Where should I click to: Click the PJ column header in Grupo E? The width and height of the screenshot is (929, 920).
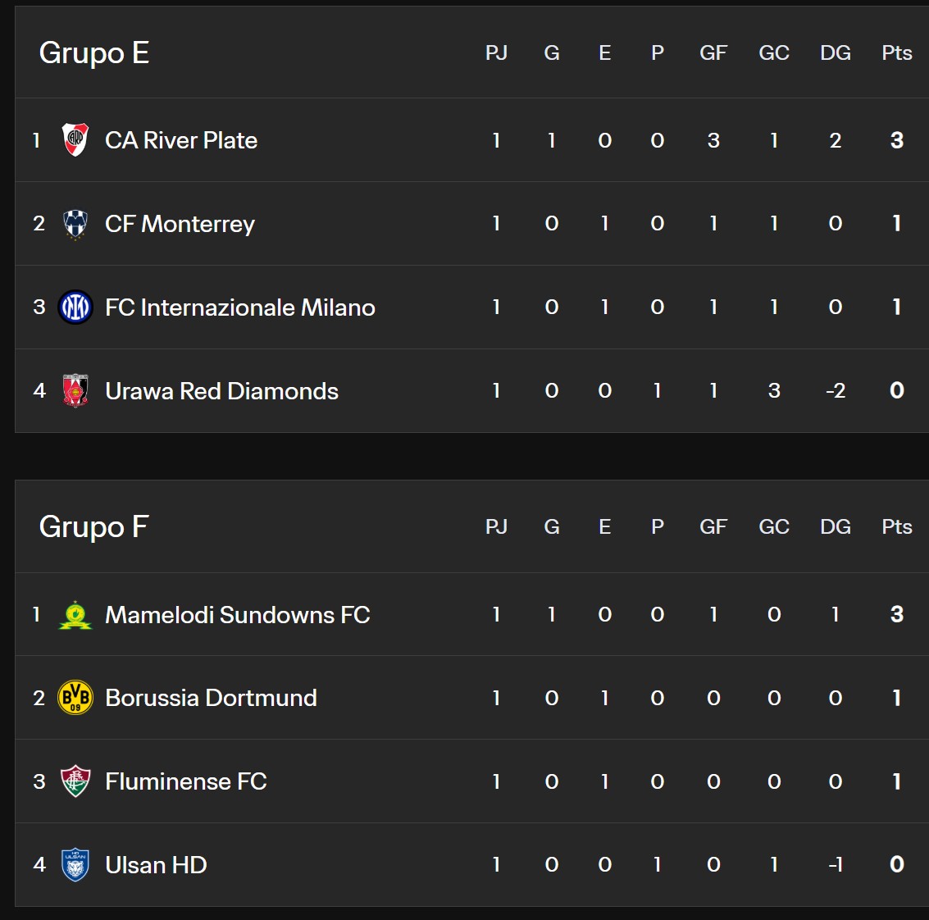coord(497,52)
